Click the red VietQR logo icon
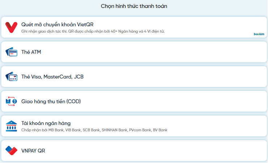 (x=11, y=27)
